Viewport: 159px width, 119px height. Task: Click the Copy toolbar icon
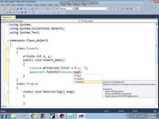point(29,9)
